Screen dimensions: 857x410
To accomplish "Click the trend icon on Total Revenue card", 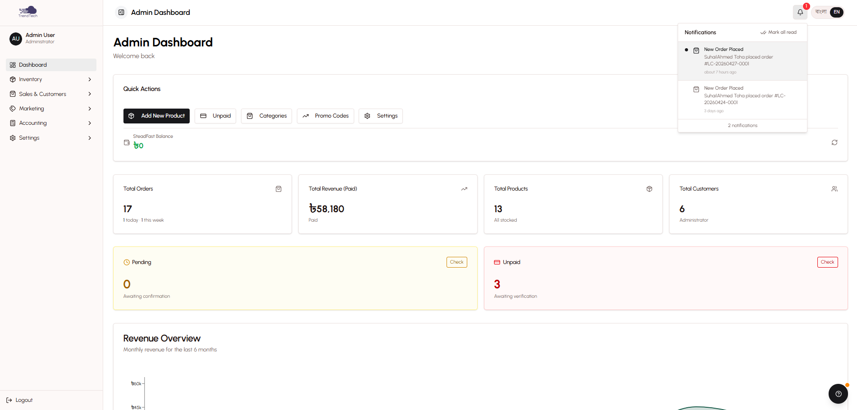I will [464, 189].
